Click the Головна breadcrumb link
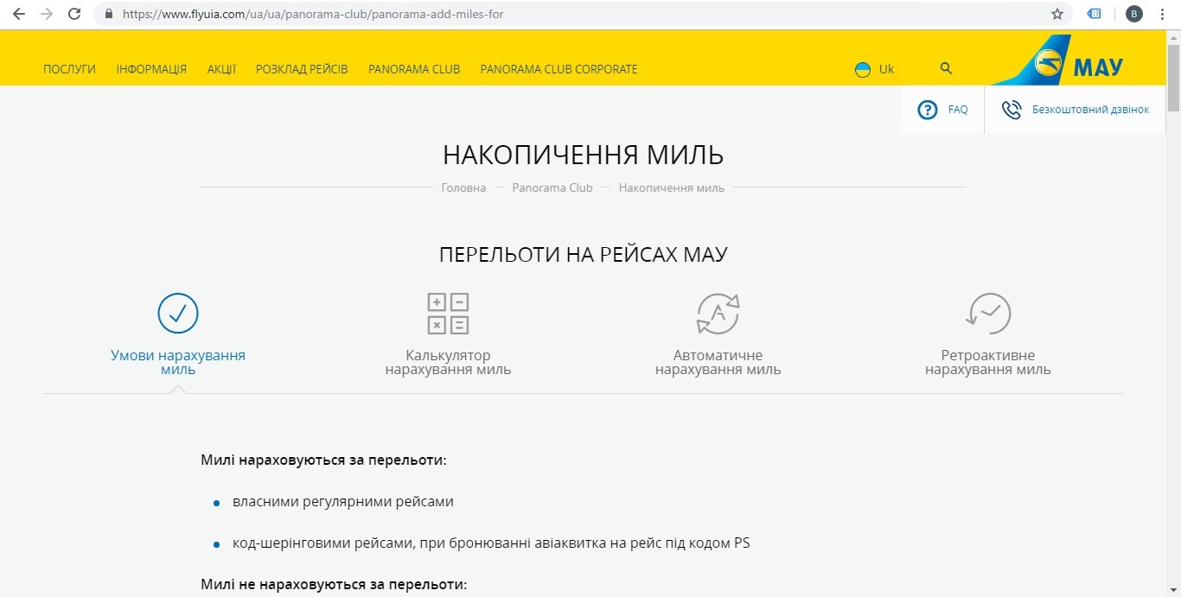This screenshot has height=597, width=1181. pyautogui.click(x=463, y=187)
